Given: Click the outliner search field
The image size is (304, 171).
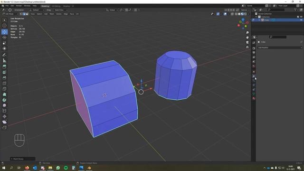Looking at the screenshot, I should click(x=276, y=9).
